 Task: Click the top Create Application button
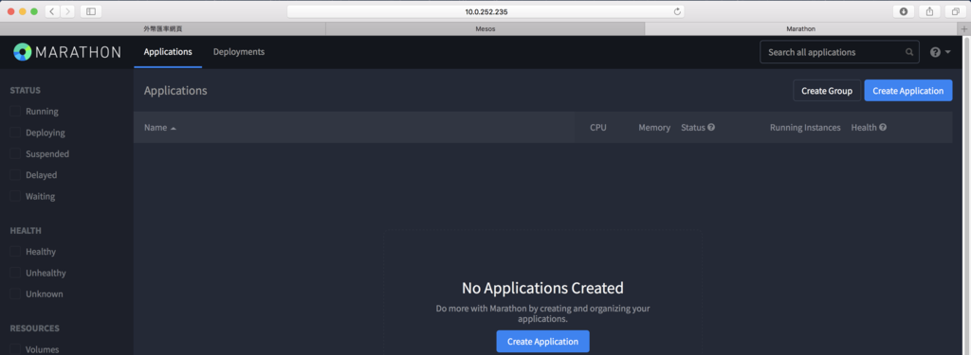908,91
